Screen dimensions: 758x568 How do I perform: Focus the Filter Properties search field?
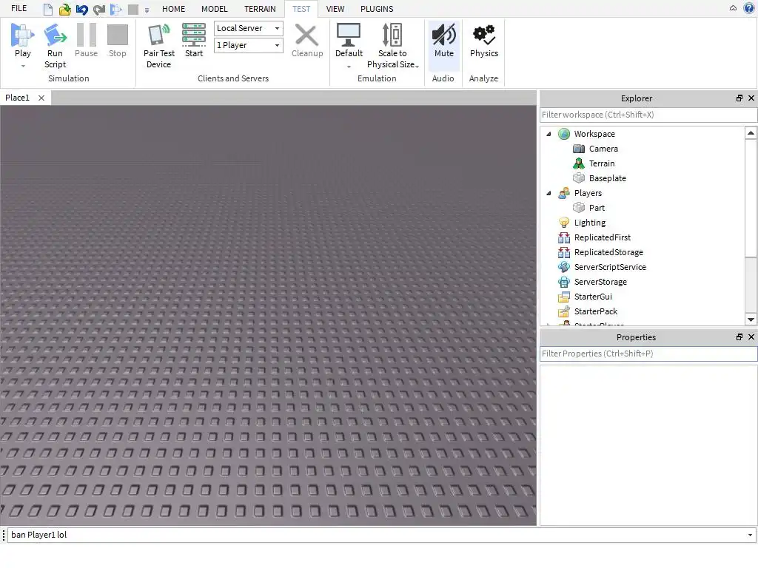648,354
